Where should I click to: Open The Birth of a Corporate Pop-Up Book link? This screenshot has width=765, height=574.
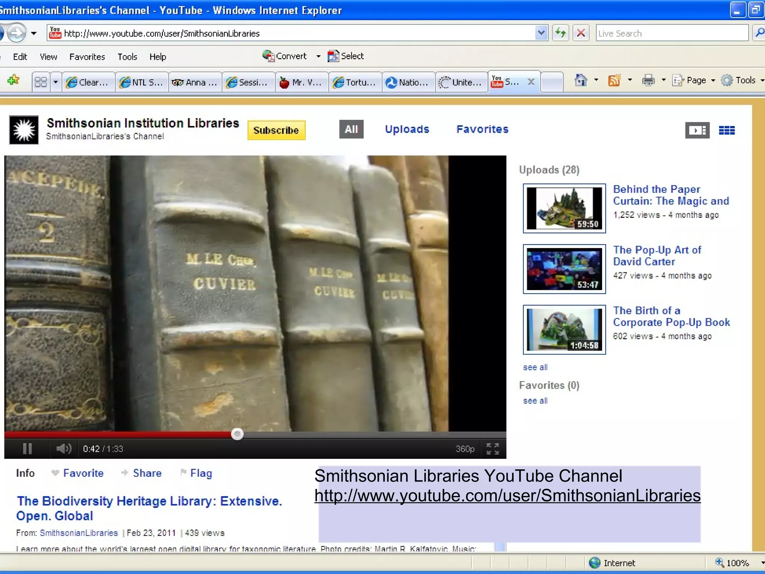tap(671, 316)
